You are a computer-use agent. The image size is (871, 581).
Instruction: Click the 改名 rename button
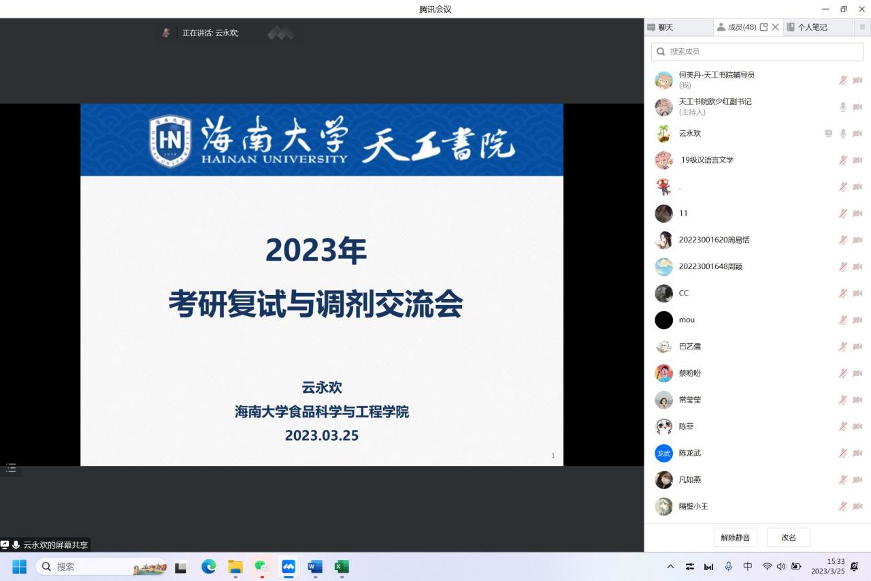click(x=788, y=537)
